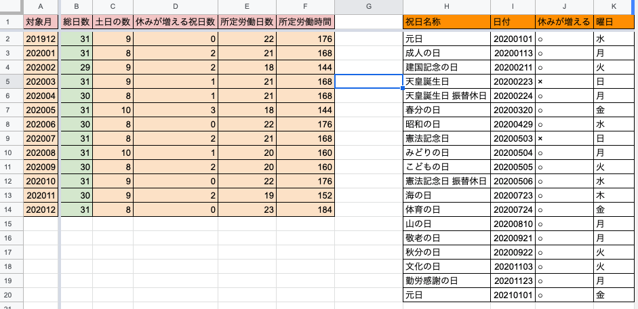
Task: Select working hours 152 cell
Action: (x=305, y=196)
